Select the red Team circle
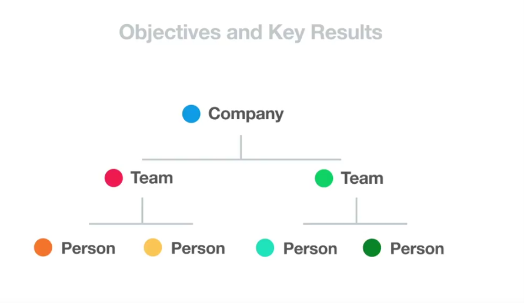Screen dimensions: 524x303 click(x=114, y=178)
